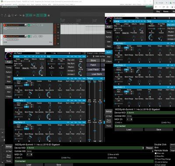
Task: Open the Tuning tab in left synth window
Action: tap(9, 68)
